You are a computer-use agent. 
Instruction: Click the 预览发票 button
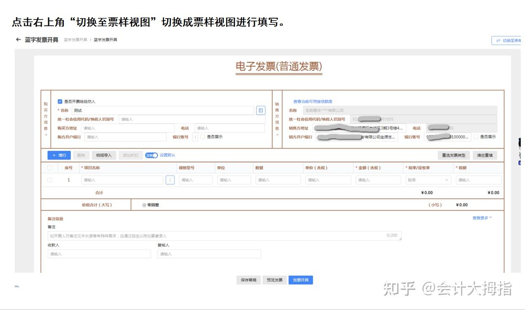click(x=274, y=280)
